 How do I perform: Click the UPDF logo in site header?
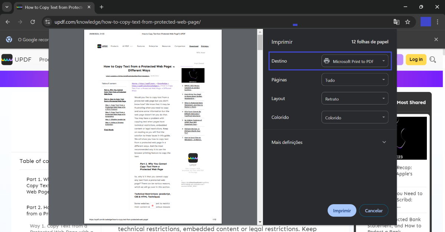17,59
